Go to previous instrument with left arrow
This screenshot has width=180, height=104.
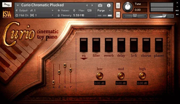tap(87, 5)
